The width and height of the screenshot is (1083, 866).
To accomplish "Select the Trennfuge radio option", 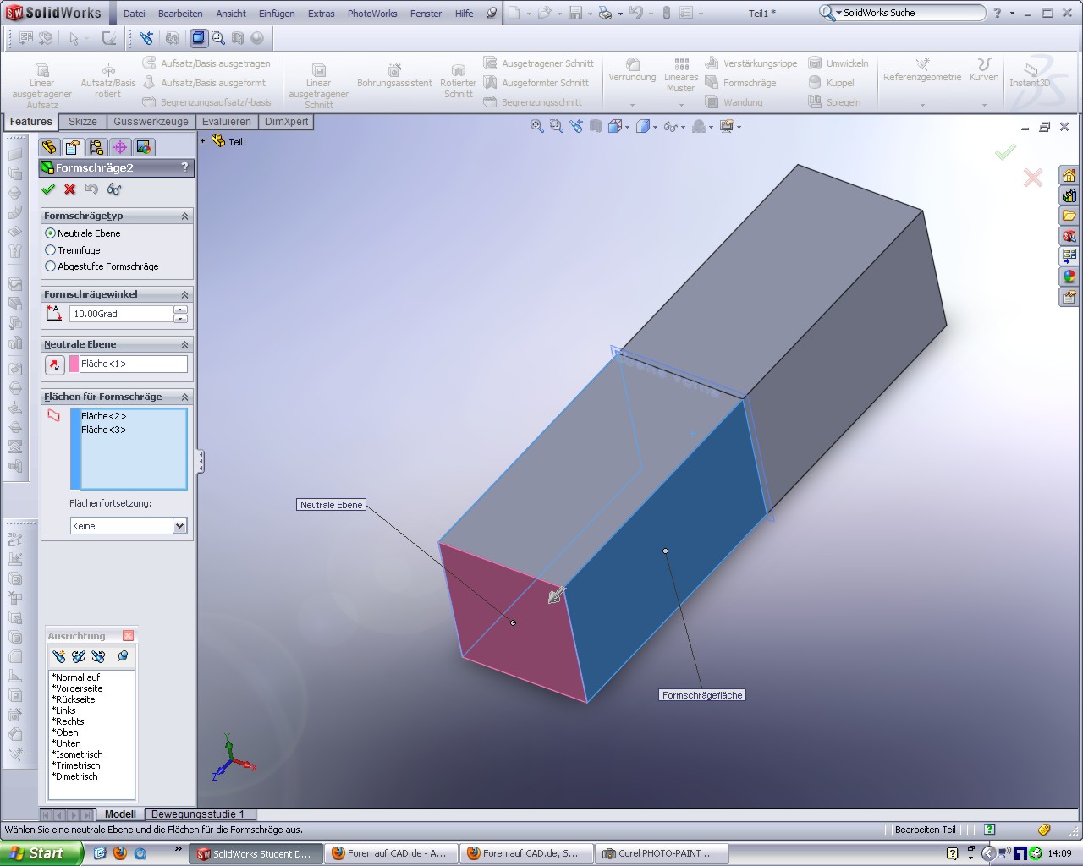I will click(x=51, y=250).
